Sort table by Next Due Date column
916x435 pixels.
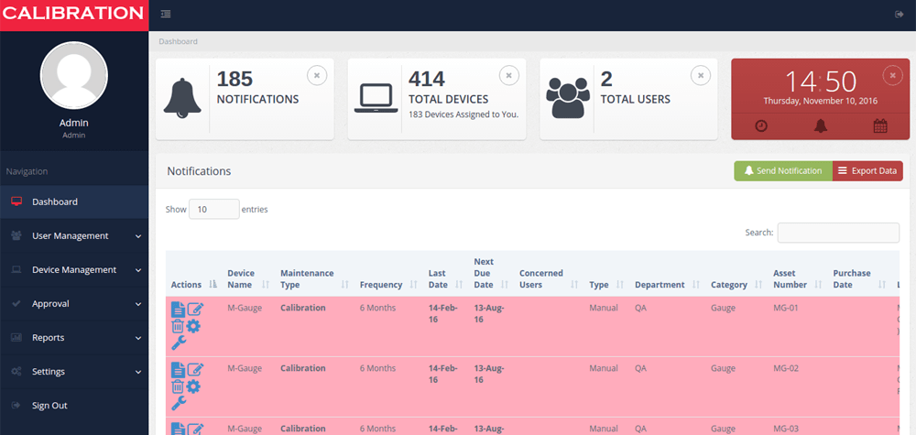(491, 273)
